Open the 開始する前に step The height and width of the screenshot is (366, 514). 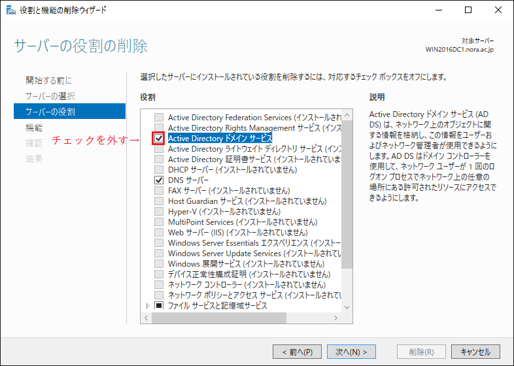48,80
